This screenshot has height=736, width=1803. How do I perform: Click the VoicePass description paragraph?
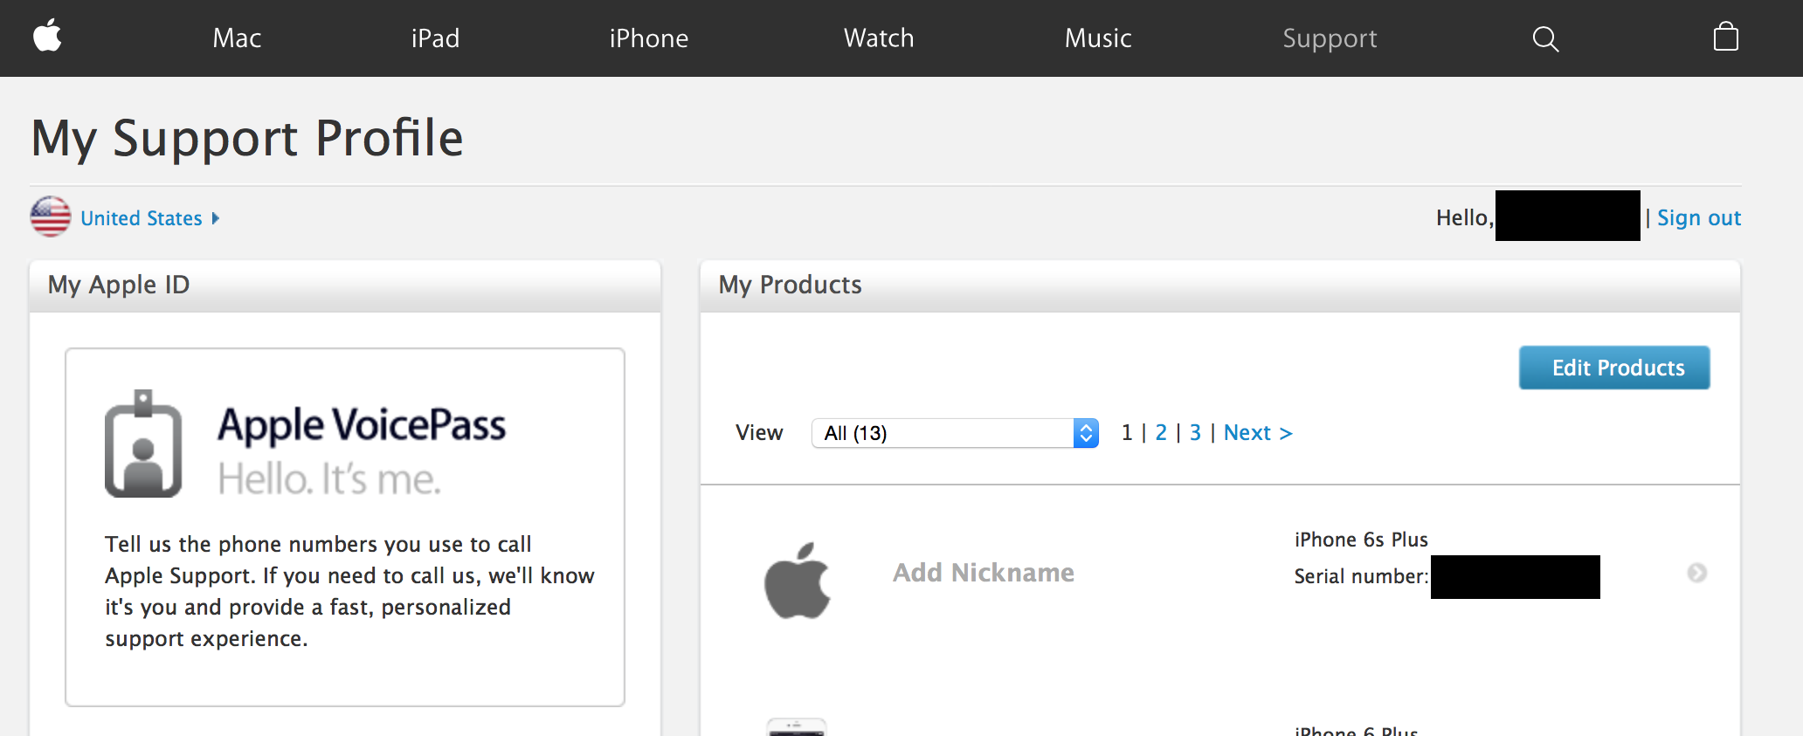tap(349, 591)
